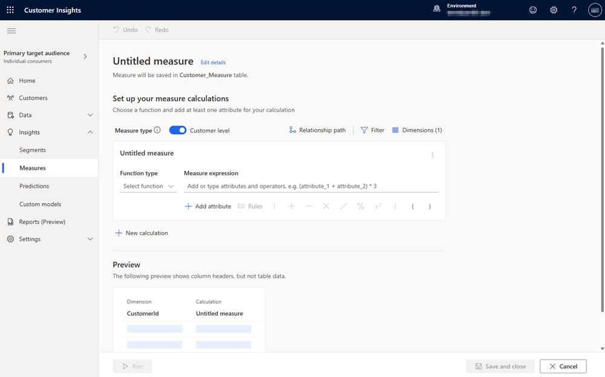Click the Measure expression input field
The width and height of the screenshot is (605, 377).
click(311, 186)
